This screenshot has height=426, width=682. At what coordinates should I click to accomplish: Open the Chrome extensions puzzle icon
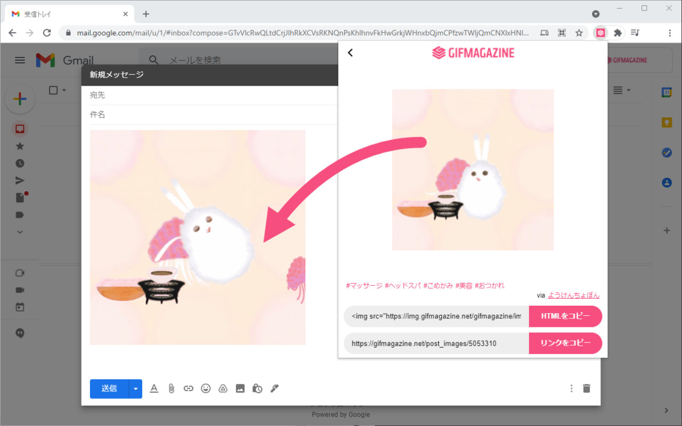(618, 32)
